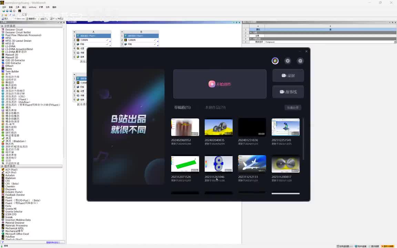Select Chemkin component system
The height and width of the screenshot is (248, 397).
tap(10, 186)
